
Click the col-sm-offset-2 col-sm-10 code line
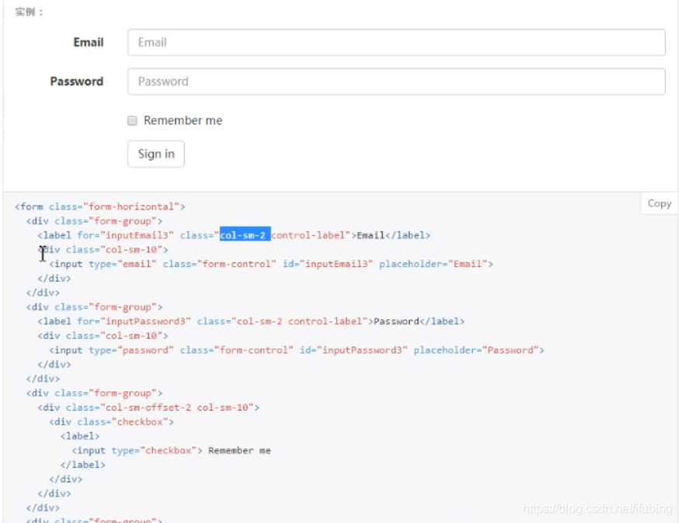point(148,407)
